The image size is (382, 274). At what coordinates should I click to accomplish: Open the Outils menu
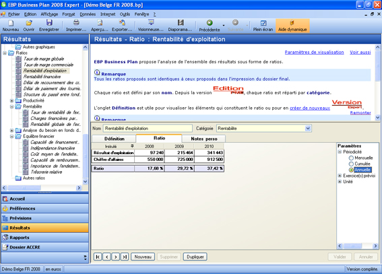click(x=125, y=14)
